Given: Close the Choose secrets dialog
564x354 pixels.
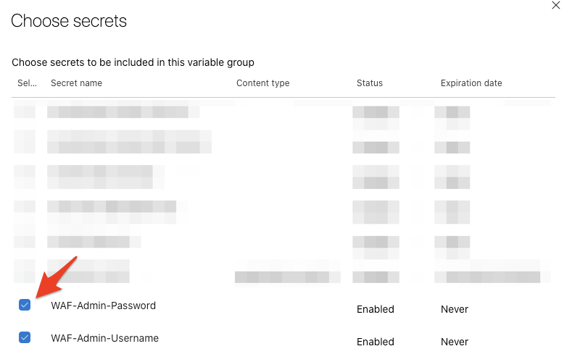Looking at the screenshot, I should [555, 5].
